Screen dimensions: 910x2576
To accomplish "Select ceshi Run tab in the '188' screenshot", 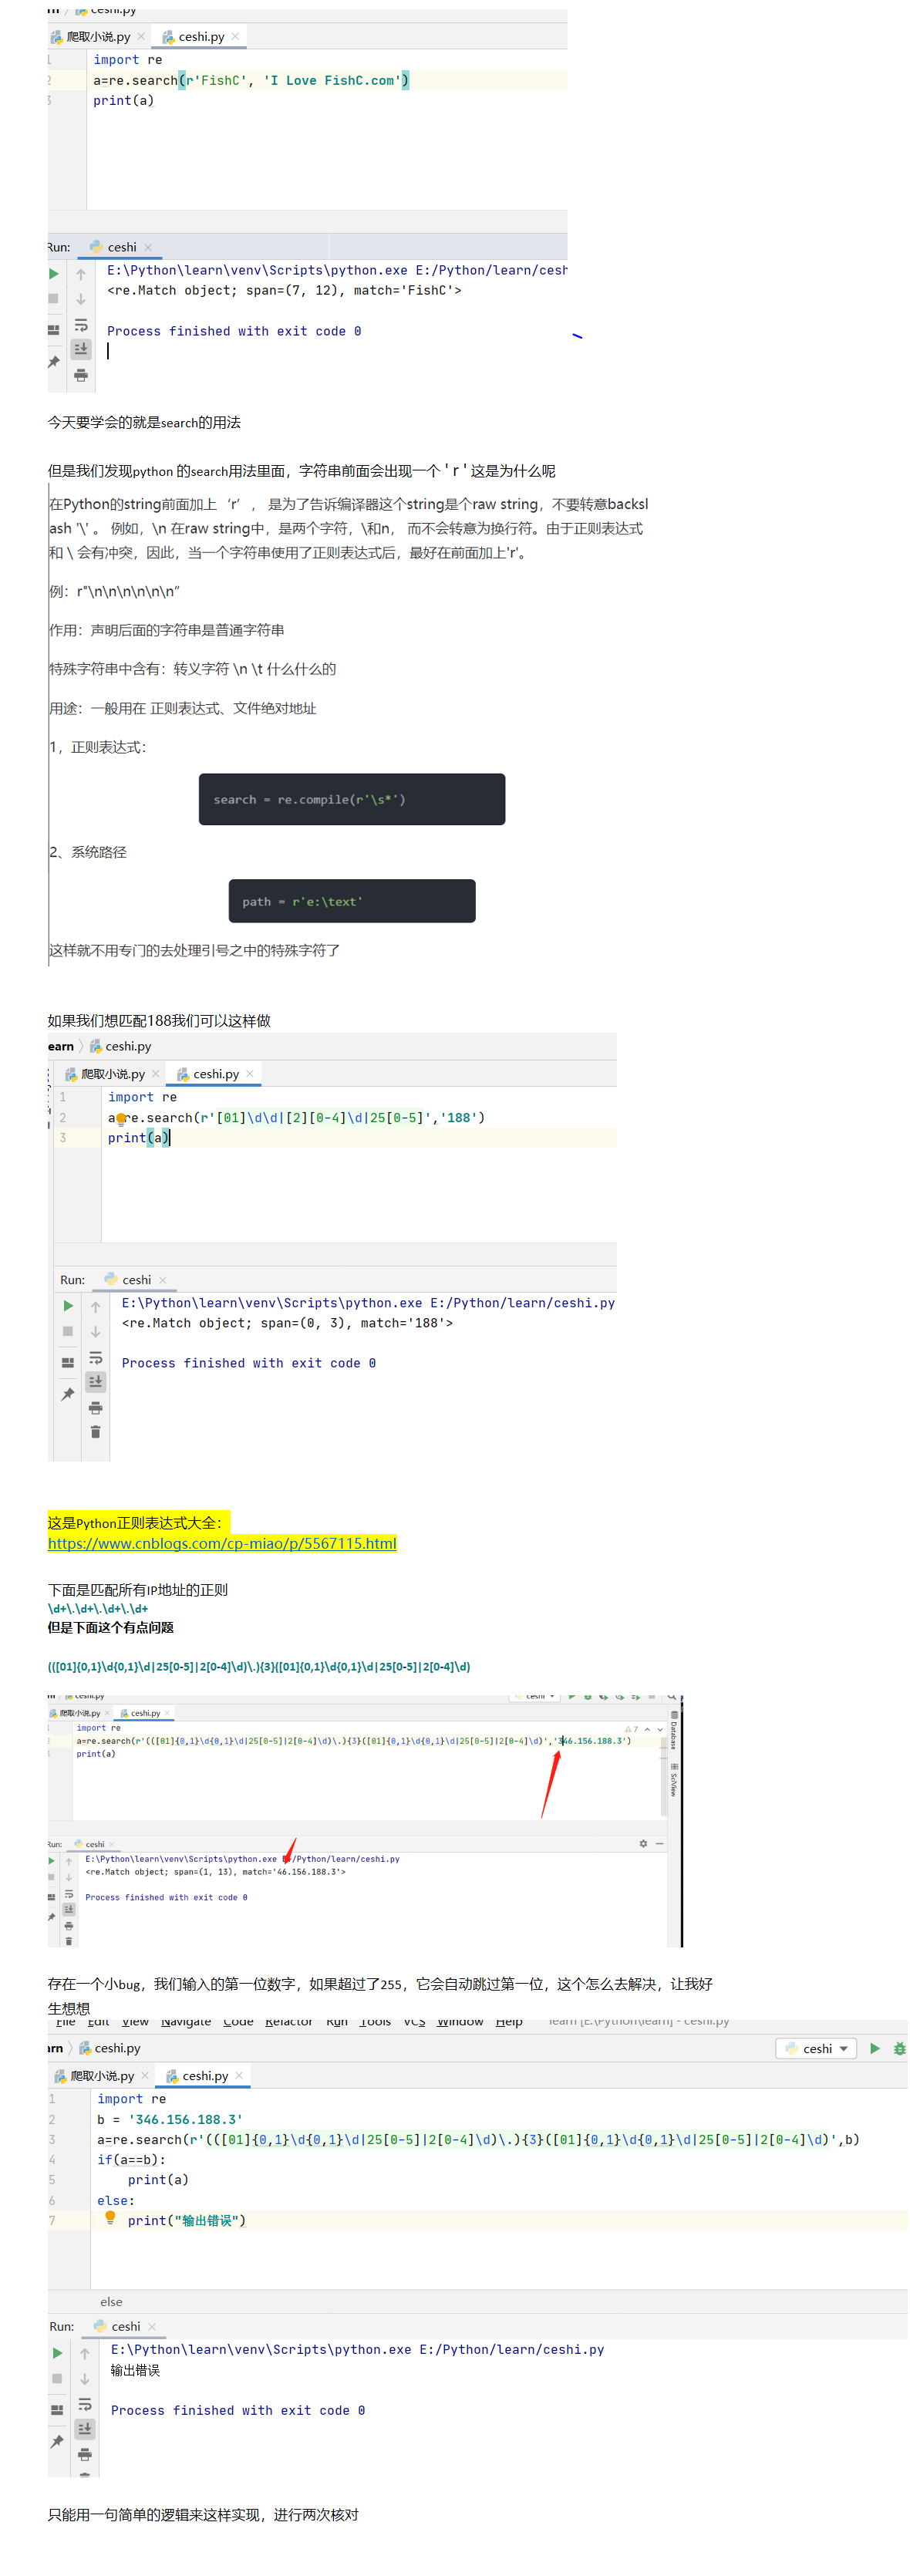I will coord(136,1280).
